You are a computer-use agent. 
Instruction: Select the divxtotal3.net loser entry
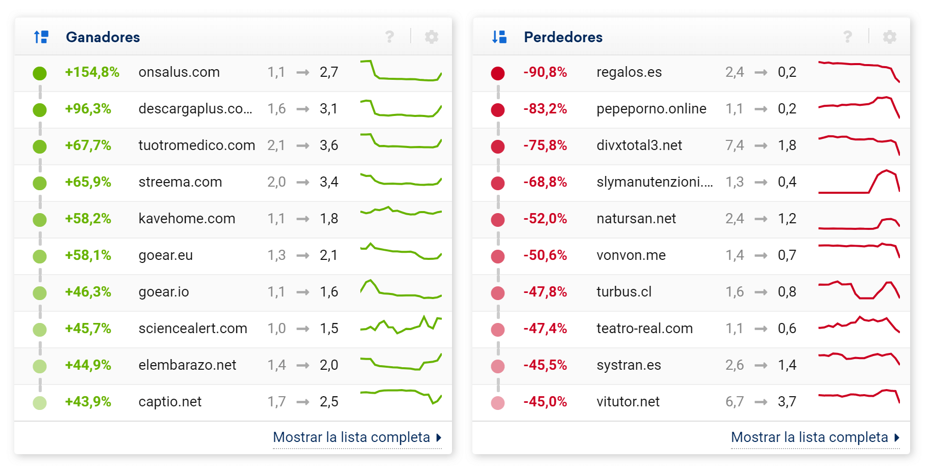pyautogui.click(x=639, y=145)
